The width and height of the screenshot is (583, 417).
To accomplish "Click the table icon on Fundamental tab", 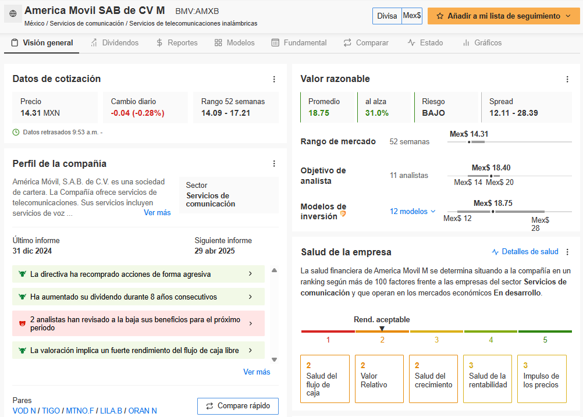I will [275, 42].
